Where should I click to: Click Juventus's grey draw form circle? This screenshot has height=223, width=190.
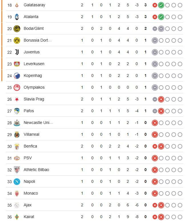click(155, 52)
